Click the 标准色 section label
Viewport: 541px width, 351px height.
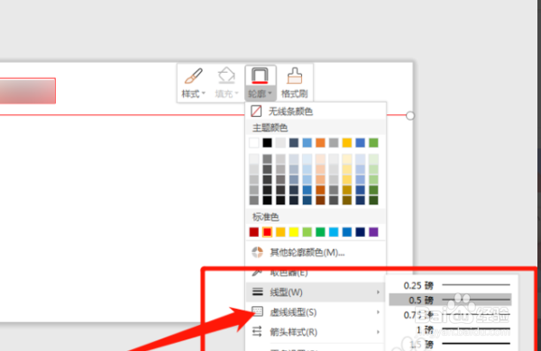266,217
